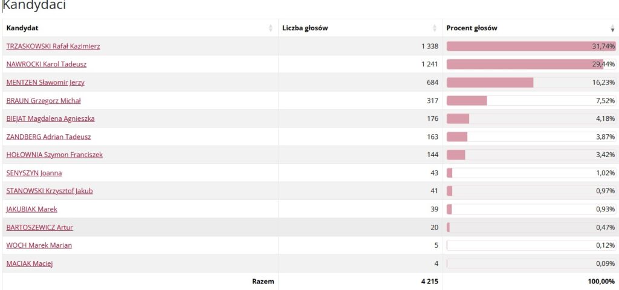Open JAKUBIAK Marek link

(32, 209)
